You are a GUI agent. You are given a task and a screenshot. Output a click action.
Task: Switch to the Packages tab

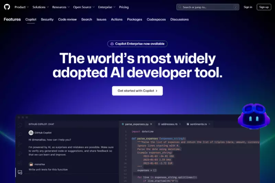pyautogui.click(x=134, y=20)
